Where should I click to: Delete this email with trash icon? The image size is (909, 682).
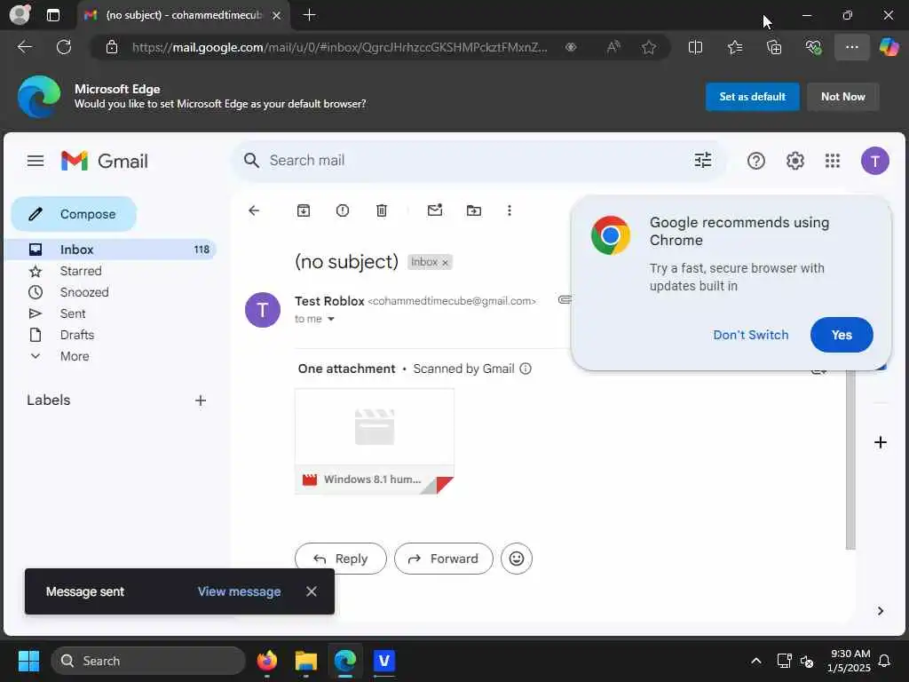tap(382, 210)
